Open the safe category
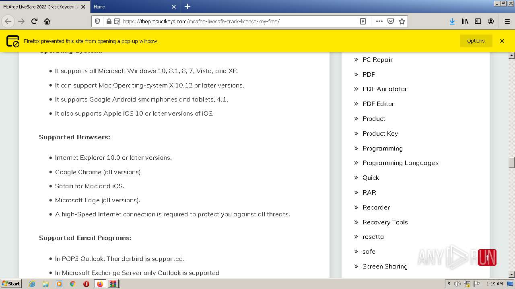515x289 pixels. click(369, 252)
